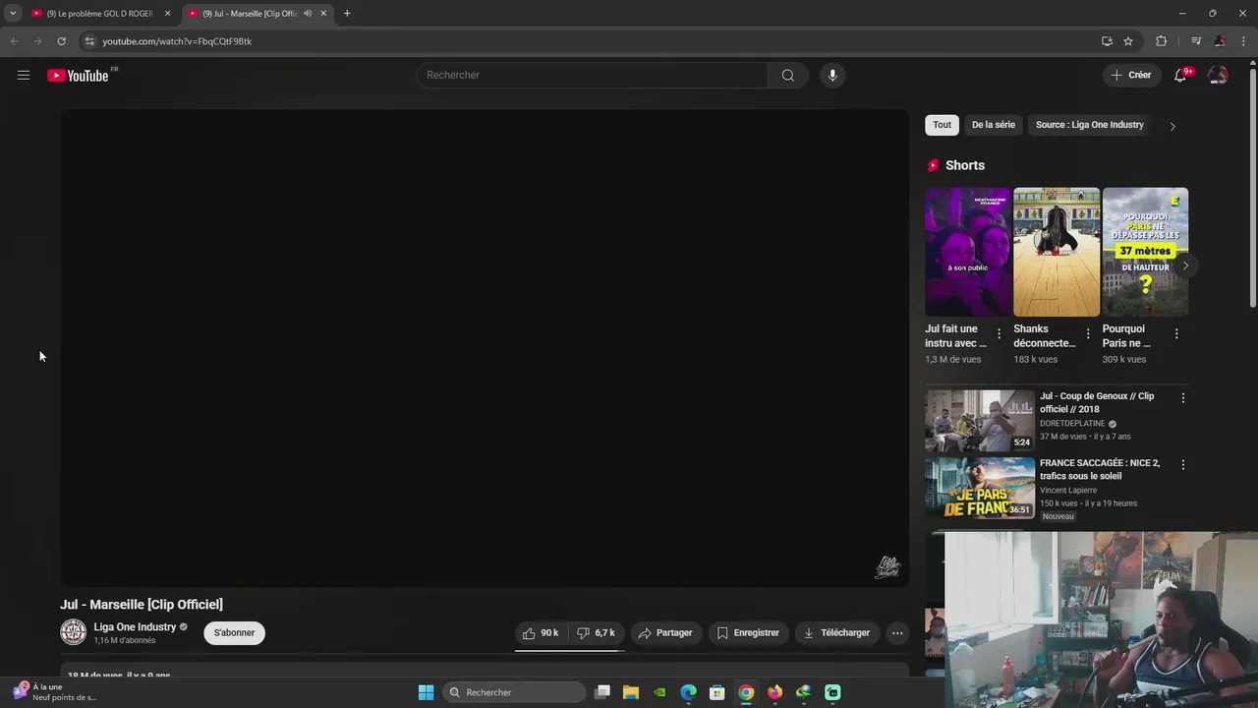
Task: Open the 37 mètres Paris short thumbnail
Action: point(1145,252)
